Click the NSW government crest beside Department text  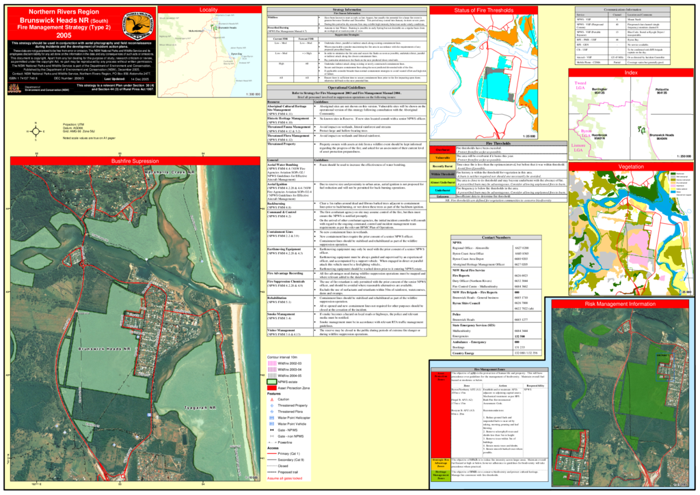tap(14, 89)
